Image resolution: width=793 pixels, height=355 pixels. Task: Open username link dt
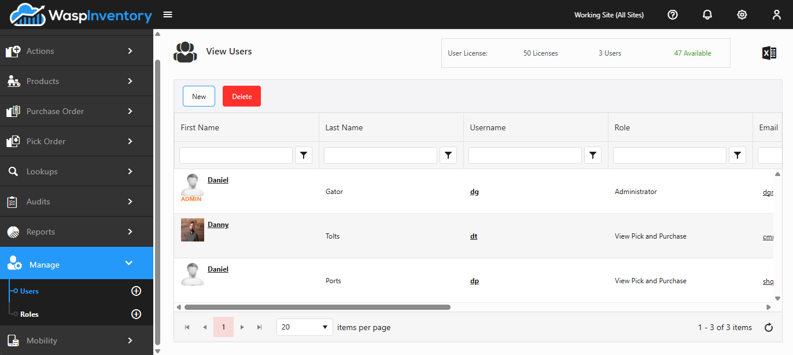pos(474,236)
